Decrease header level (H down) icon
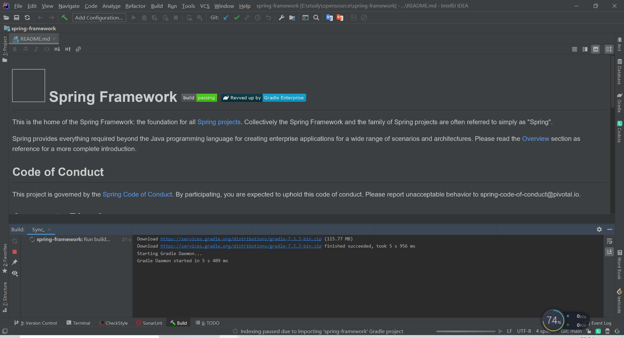624x338 pixels. [57, 49]
